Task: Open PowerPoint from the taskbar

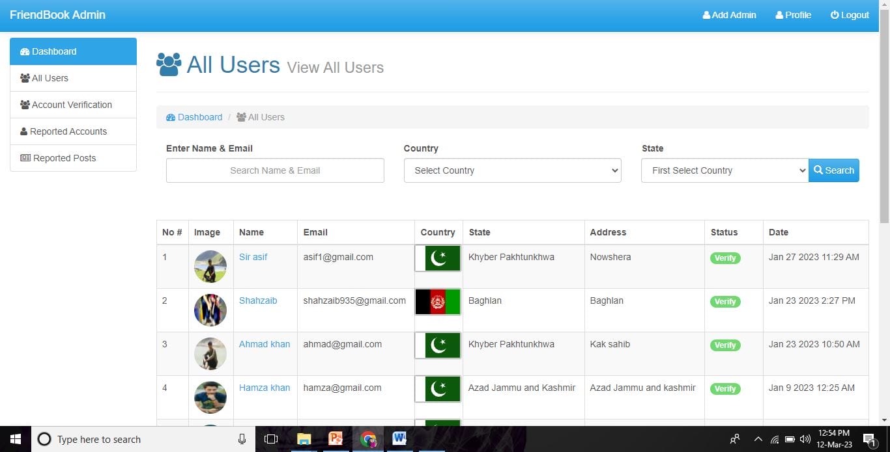Action: [336, 439]
